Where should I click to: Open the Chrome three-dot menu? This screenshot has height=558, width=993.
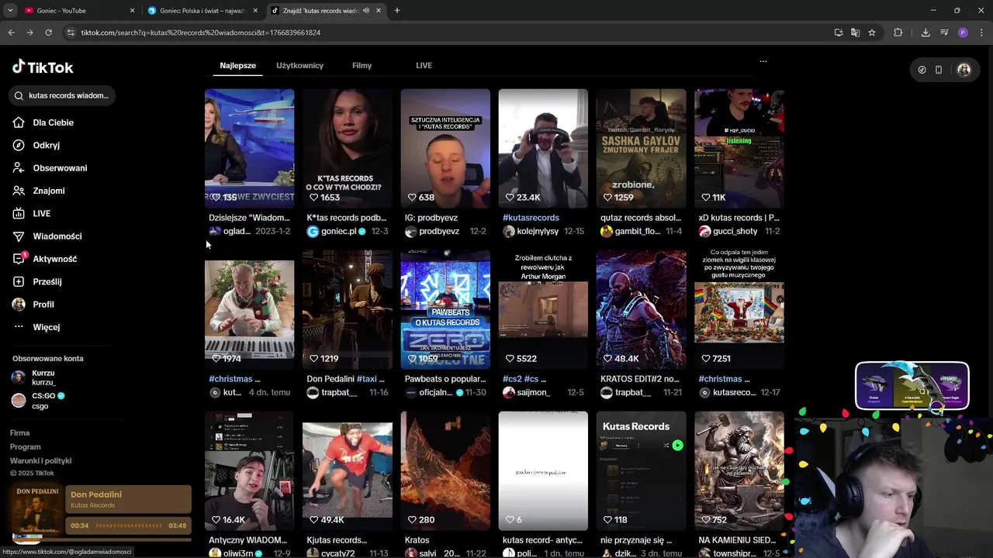(x=981, y=33)
